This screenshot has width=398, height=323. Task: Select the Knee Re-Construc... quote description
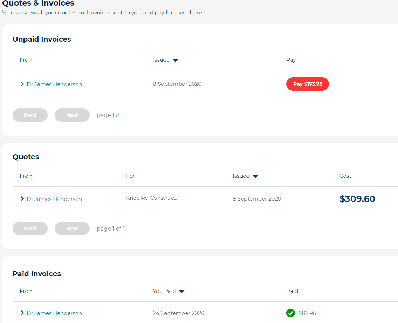coord(152,197)
